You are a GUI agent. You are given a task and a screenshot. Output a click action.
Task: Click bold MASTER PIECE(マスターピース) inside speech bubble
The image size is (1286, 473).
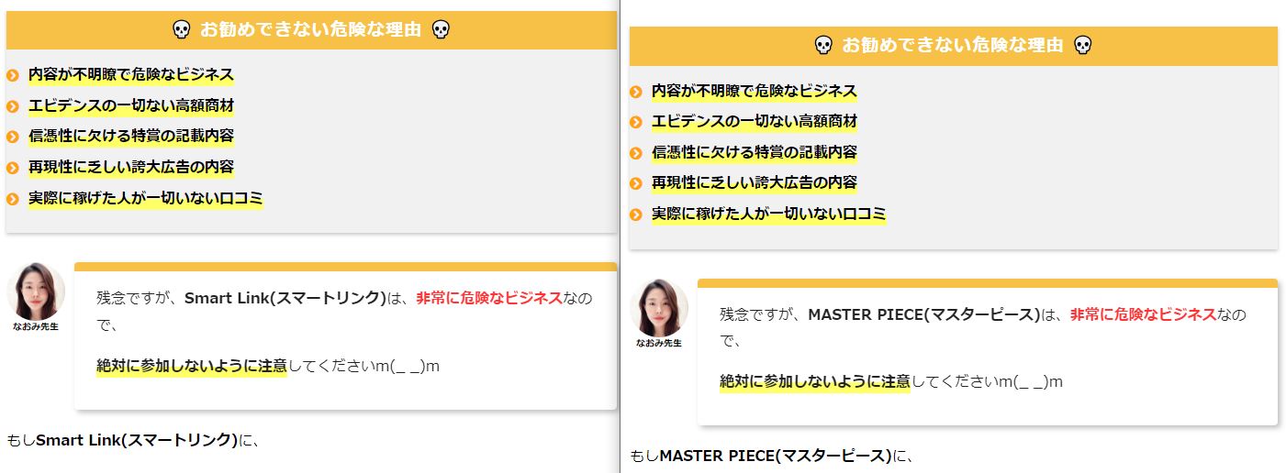click(924, 314)
